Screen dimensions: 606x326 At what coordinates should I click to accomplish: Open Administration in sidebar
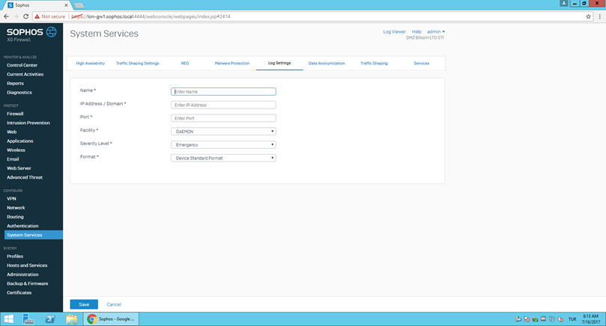[x=22, y=274]
